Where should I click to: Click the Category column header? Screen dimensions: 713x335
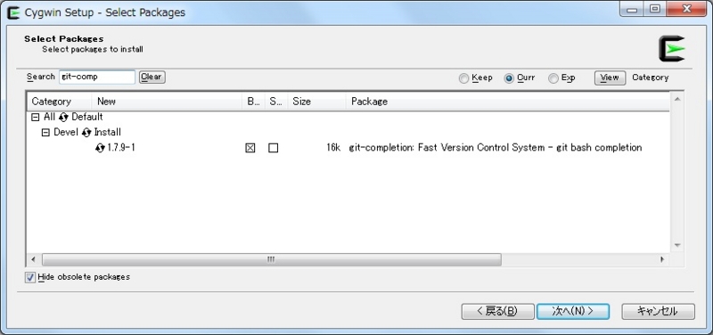59,102
